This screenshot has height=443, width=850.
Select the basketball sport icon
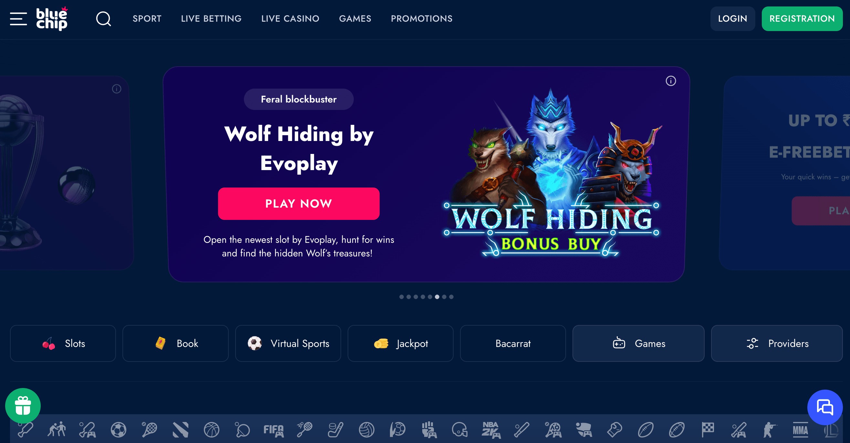pos(212,430)
